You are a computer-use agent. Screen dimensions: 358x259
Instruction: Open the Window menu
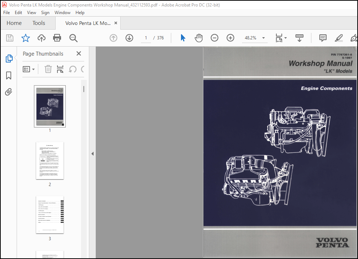click(62, 13)
